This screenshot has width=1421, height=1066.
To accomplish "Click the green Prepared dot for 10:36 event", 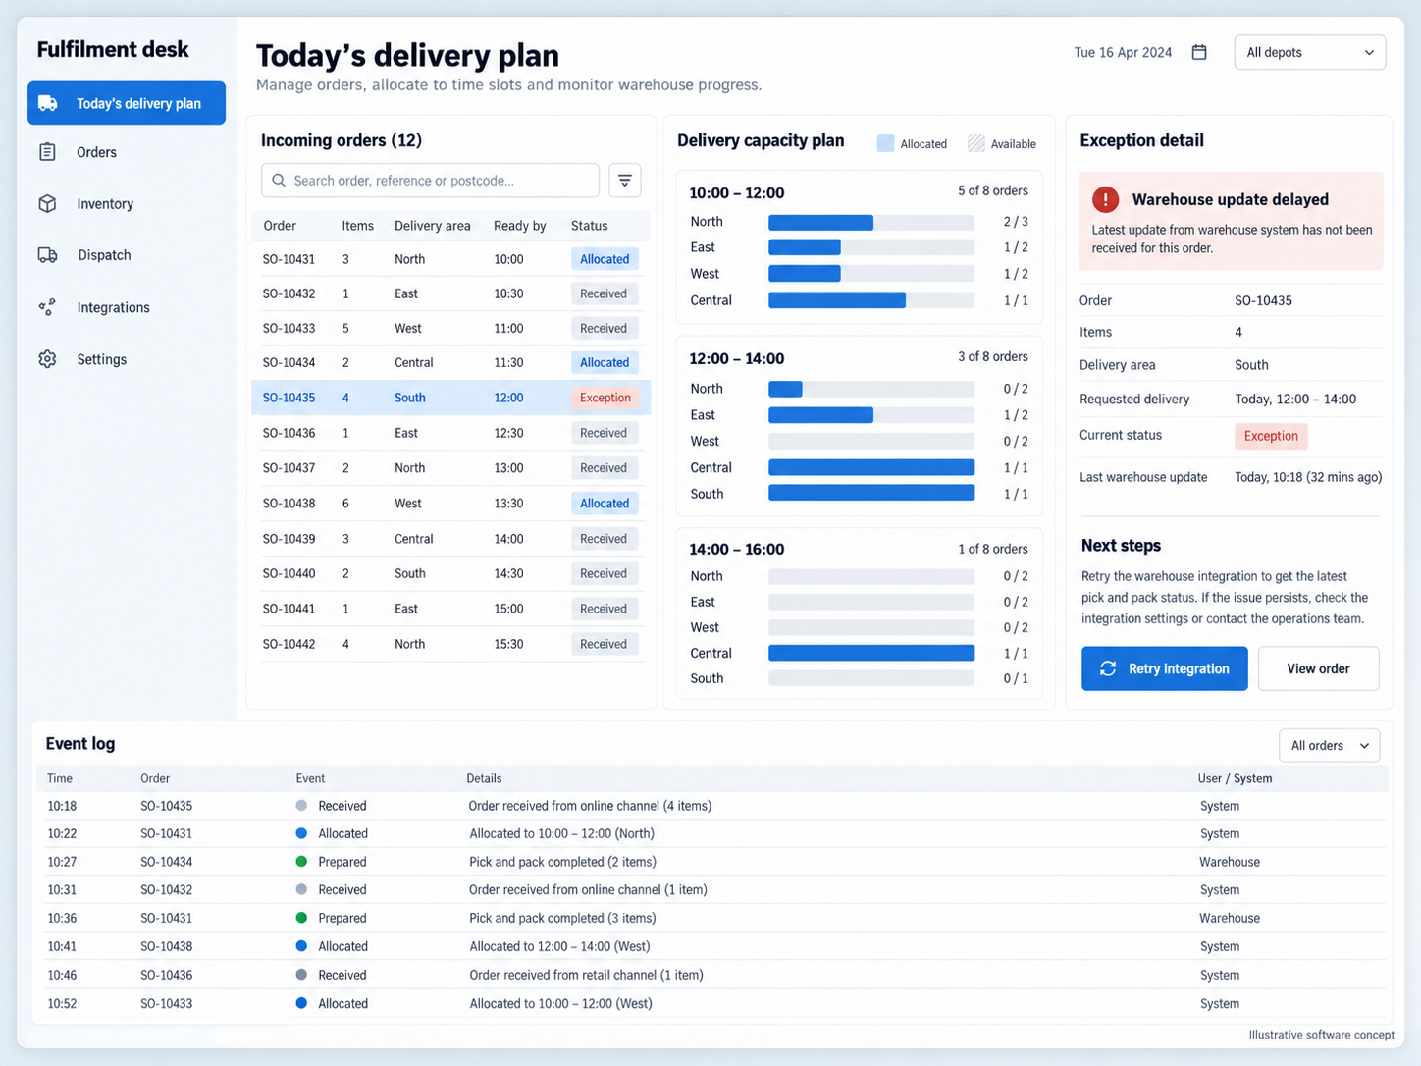I will tap(301, 918).
